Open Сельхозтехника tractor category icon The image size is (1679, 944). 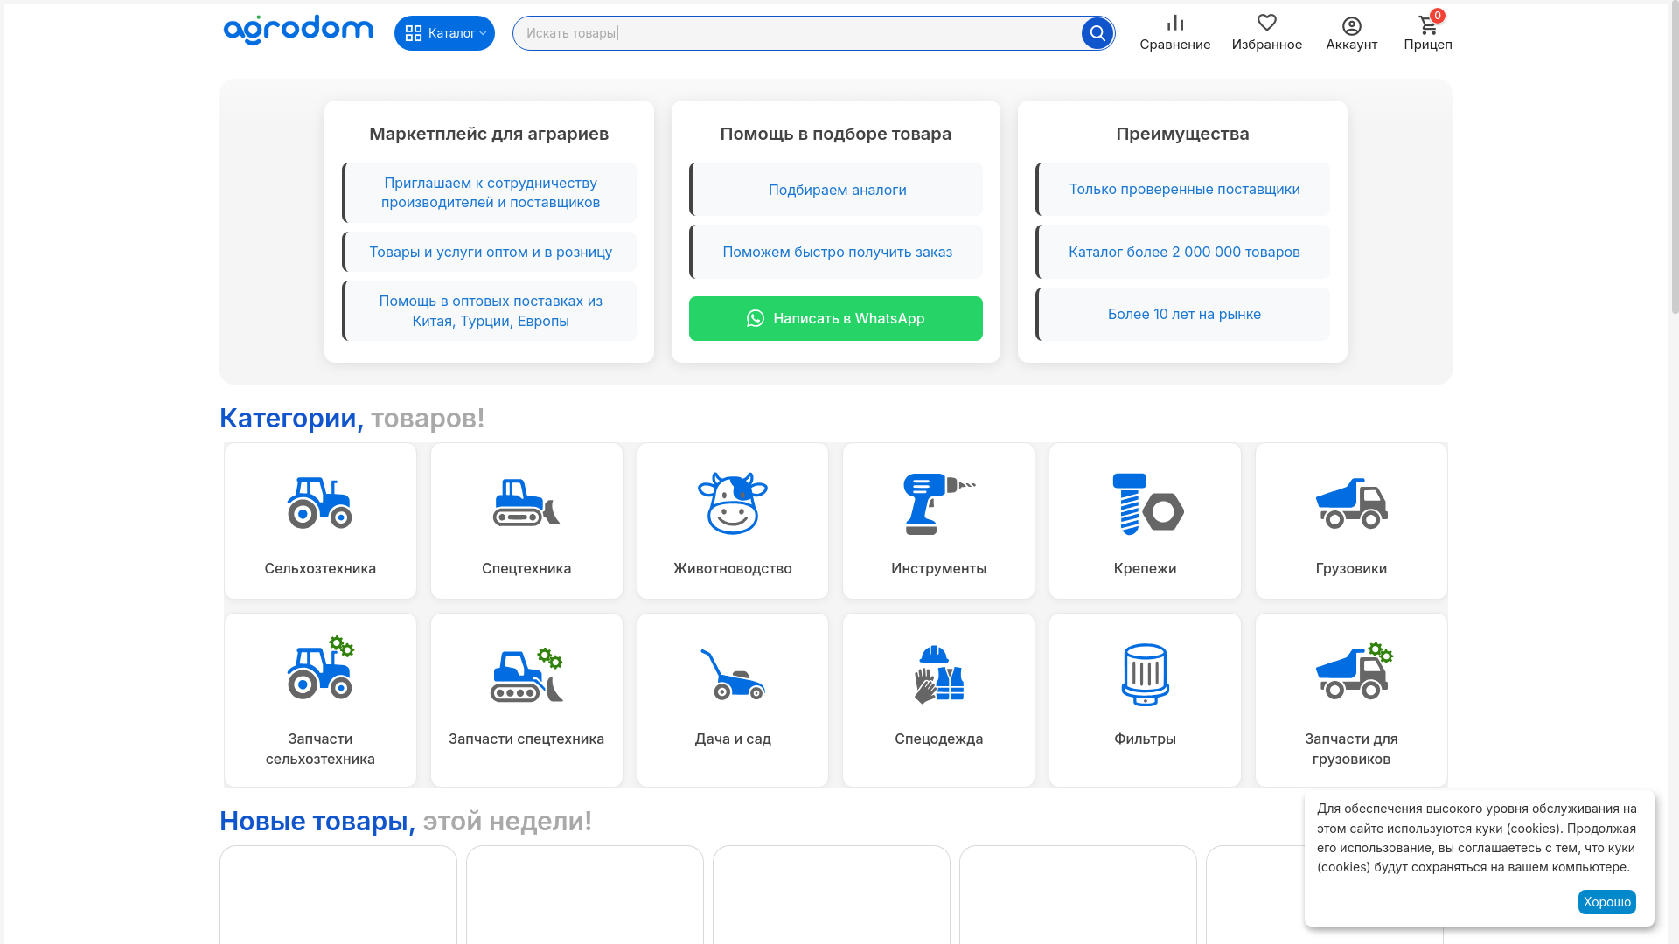click(x=320, y=503)
